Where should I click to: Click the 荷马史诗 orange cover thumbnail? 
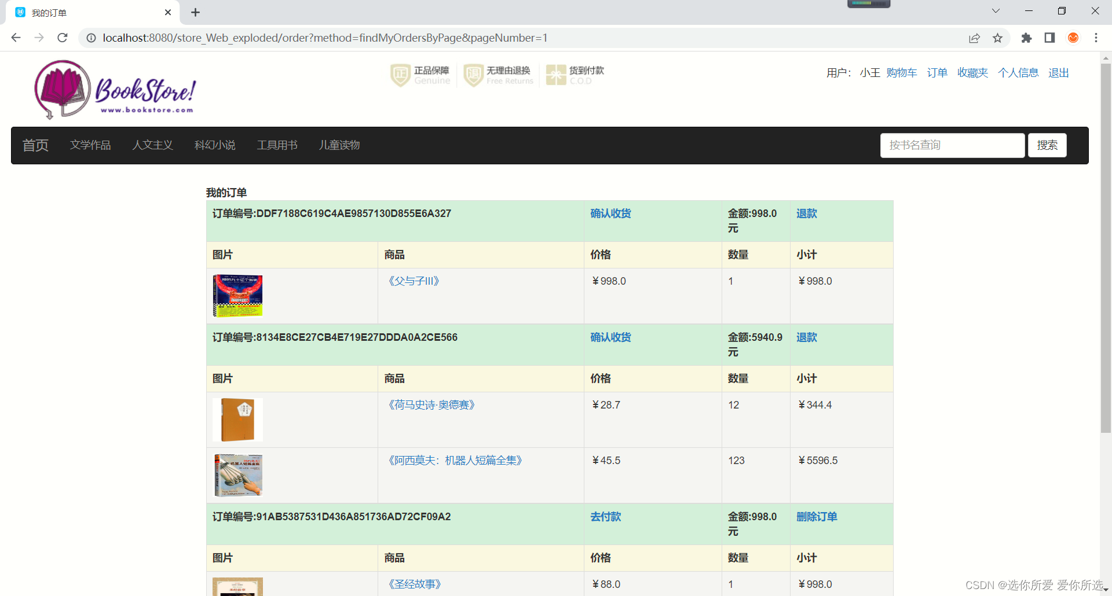[237, 420]
